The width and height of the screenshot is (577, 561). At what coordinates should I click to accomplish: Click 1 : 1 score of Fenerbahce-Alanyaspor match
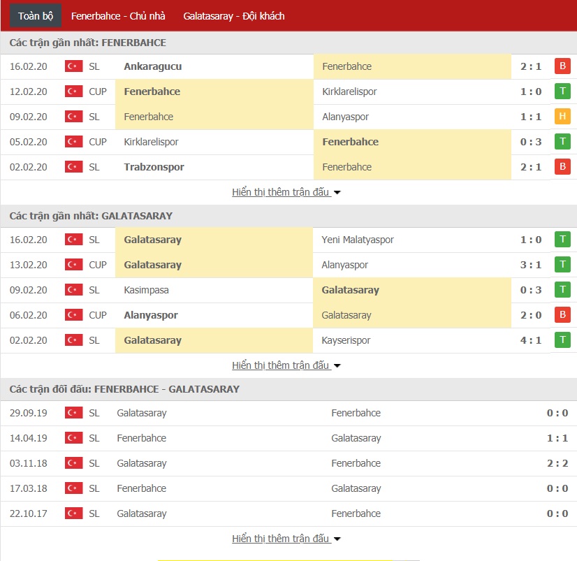pos(531,117)
